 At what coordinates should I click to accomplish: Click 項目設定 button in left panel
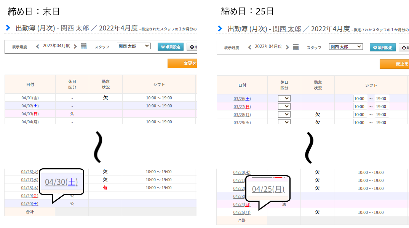coord(171,47)
